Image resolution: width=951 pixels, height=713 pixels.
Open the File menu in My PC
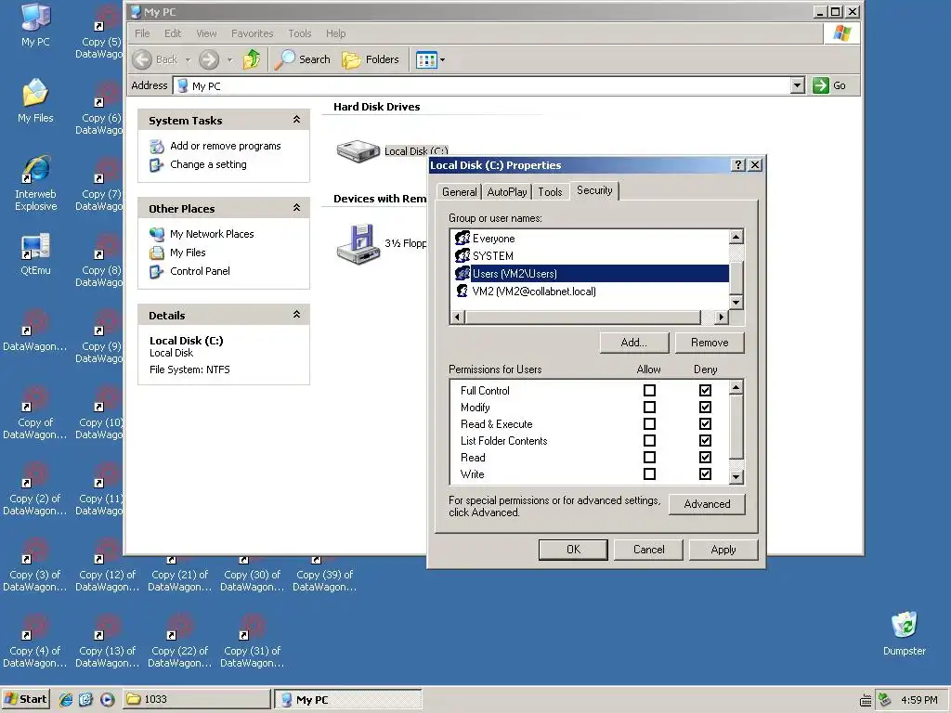tap(142, 33)
